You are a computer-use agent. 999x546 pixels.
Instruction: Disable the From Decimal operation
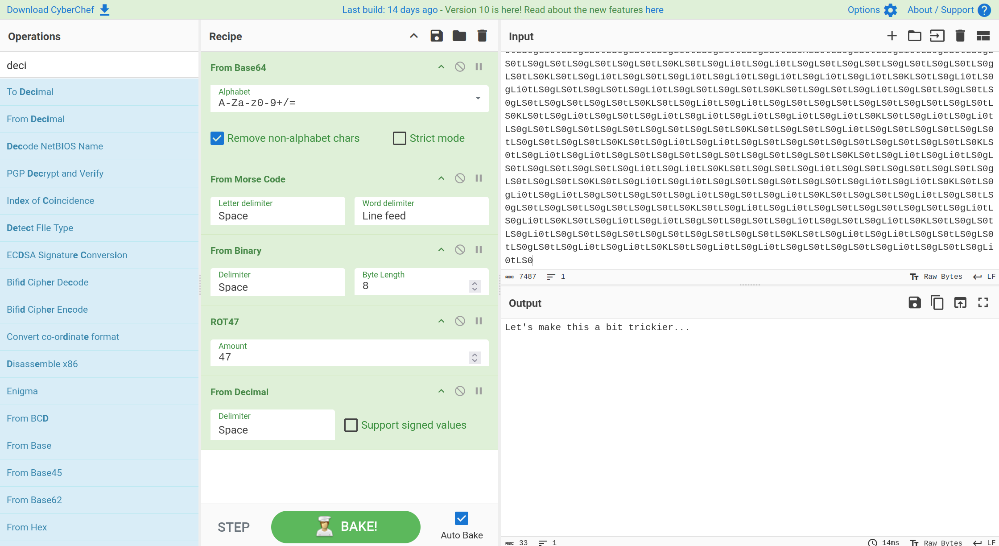click(460, 391)
